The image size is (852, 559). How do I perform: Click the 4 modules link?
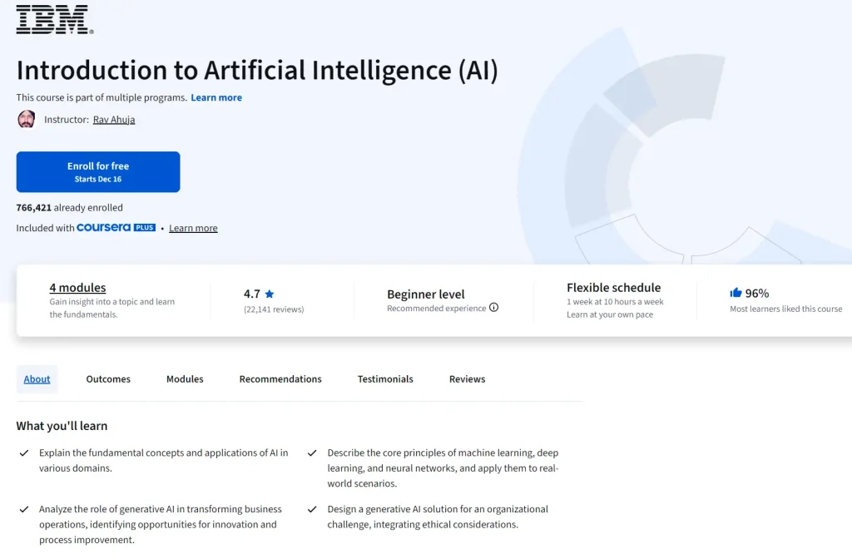pyautogui.click(x=77, y=287)
